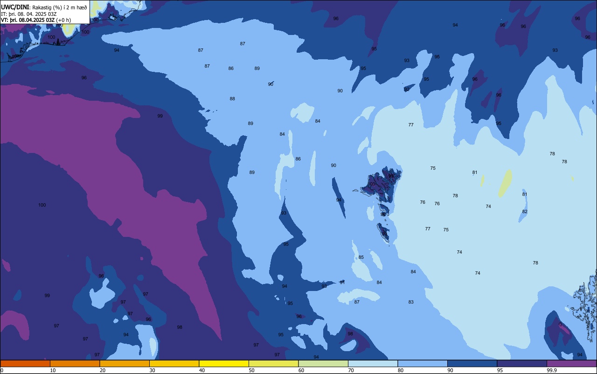Click the 40–50 bright yellow legend swatch

[x=224, y=363]
